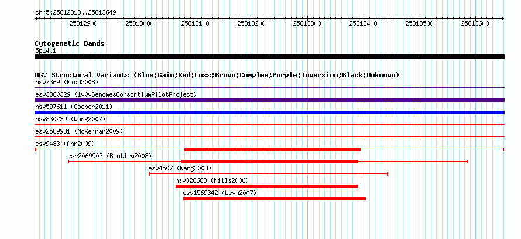Open variant esv1569342 (Levy2007) label

coord(220,193)
